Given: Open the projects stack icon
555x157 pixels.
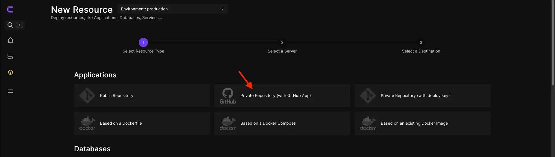Looking at the screenshot, I should (10, 72).
